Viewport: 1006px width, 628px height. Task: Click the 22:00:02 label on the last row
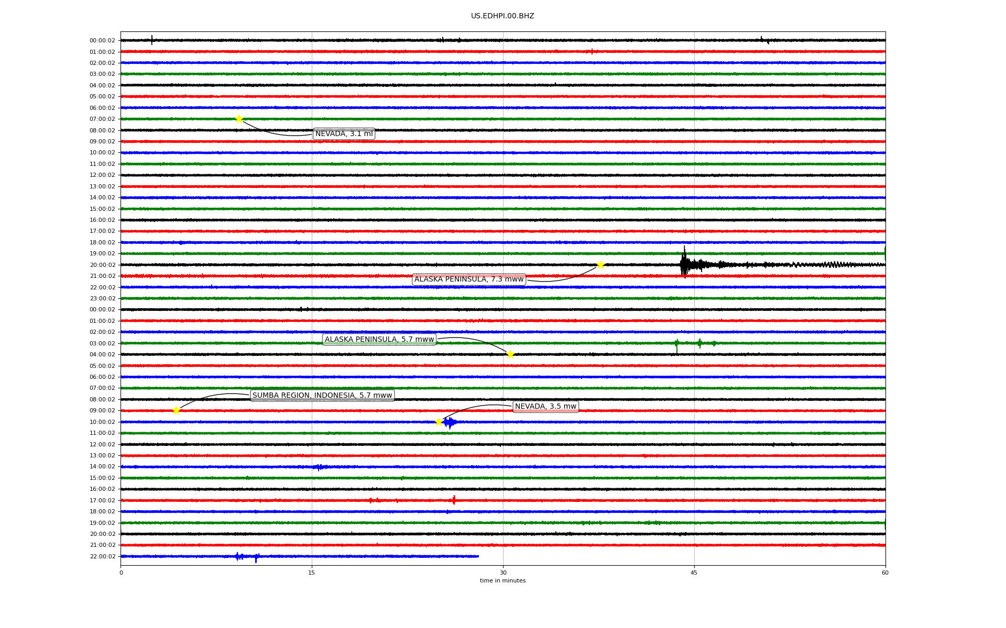[102, 557]
